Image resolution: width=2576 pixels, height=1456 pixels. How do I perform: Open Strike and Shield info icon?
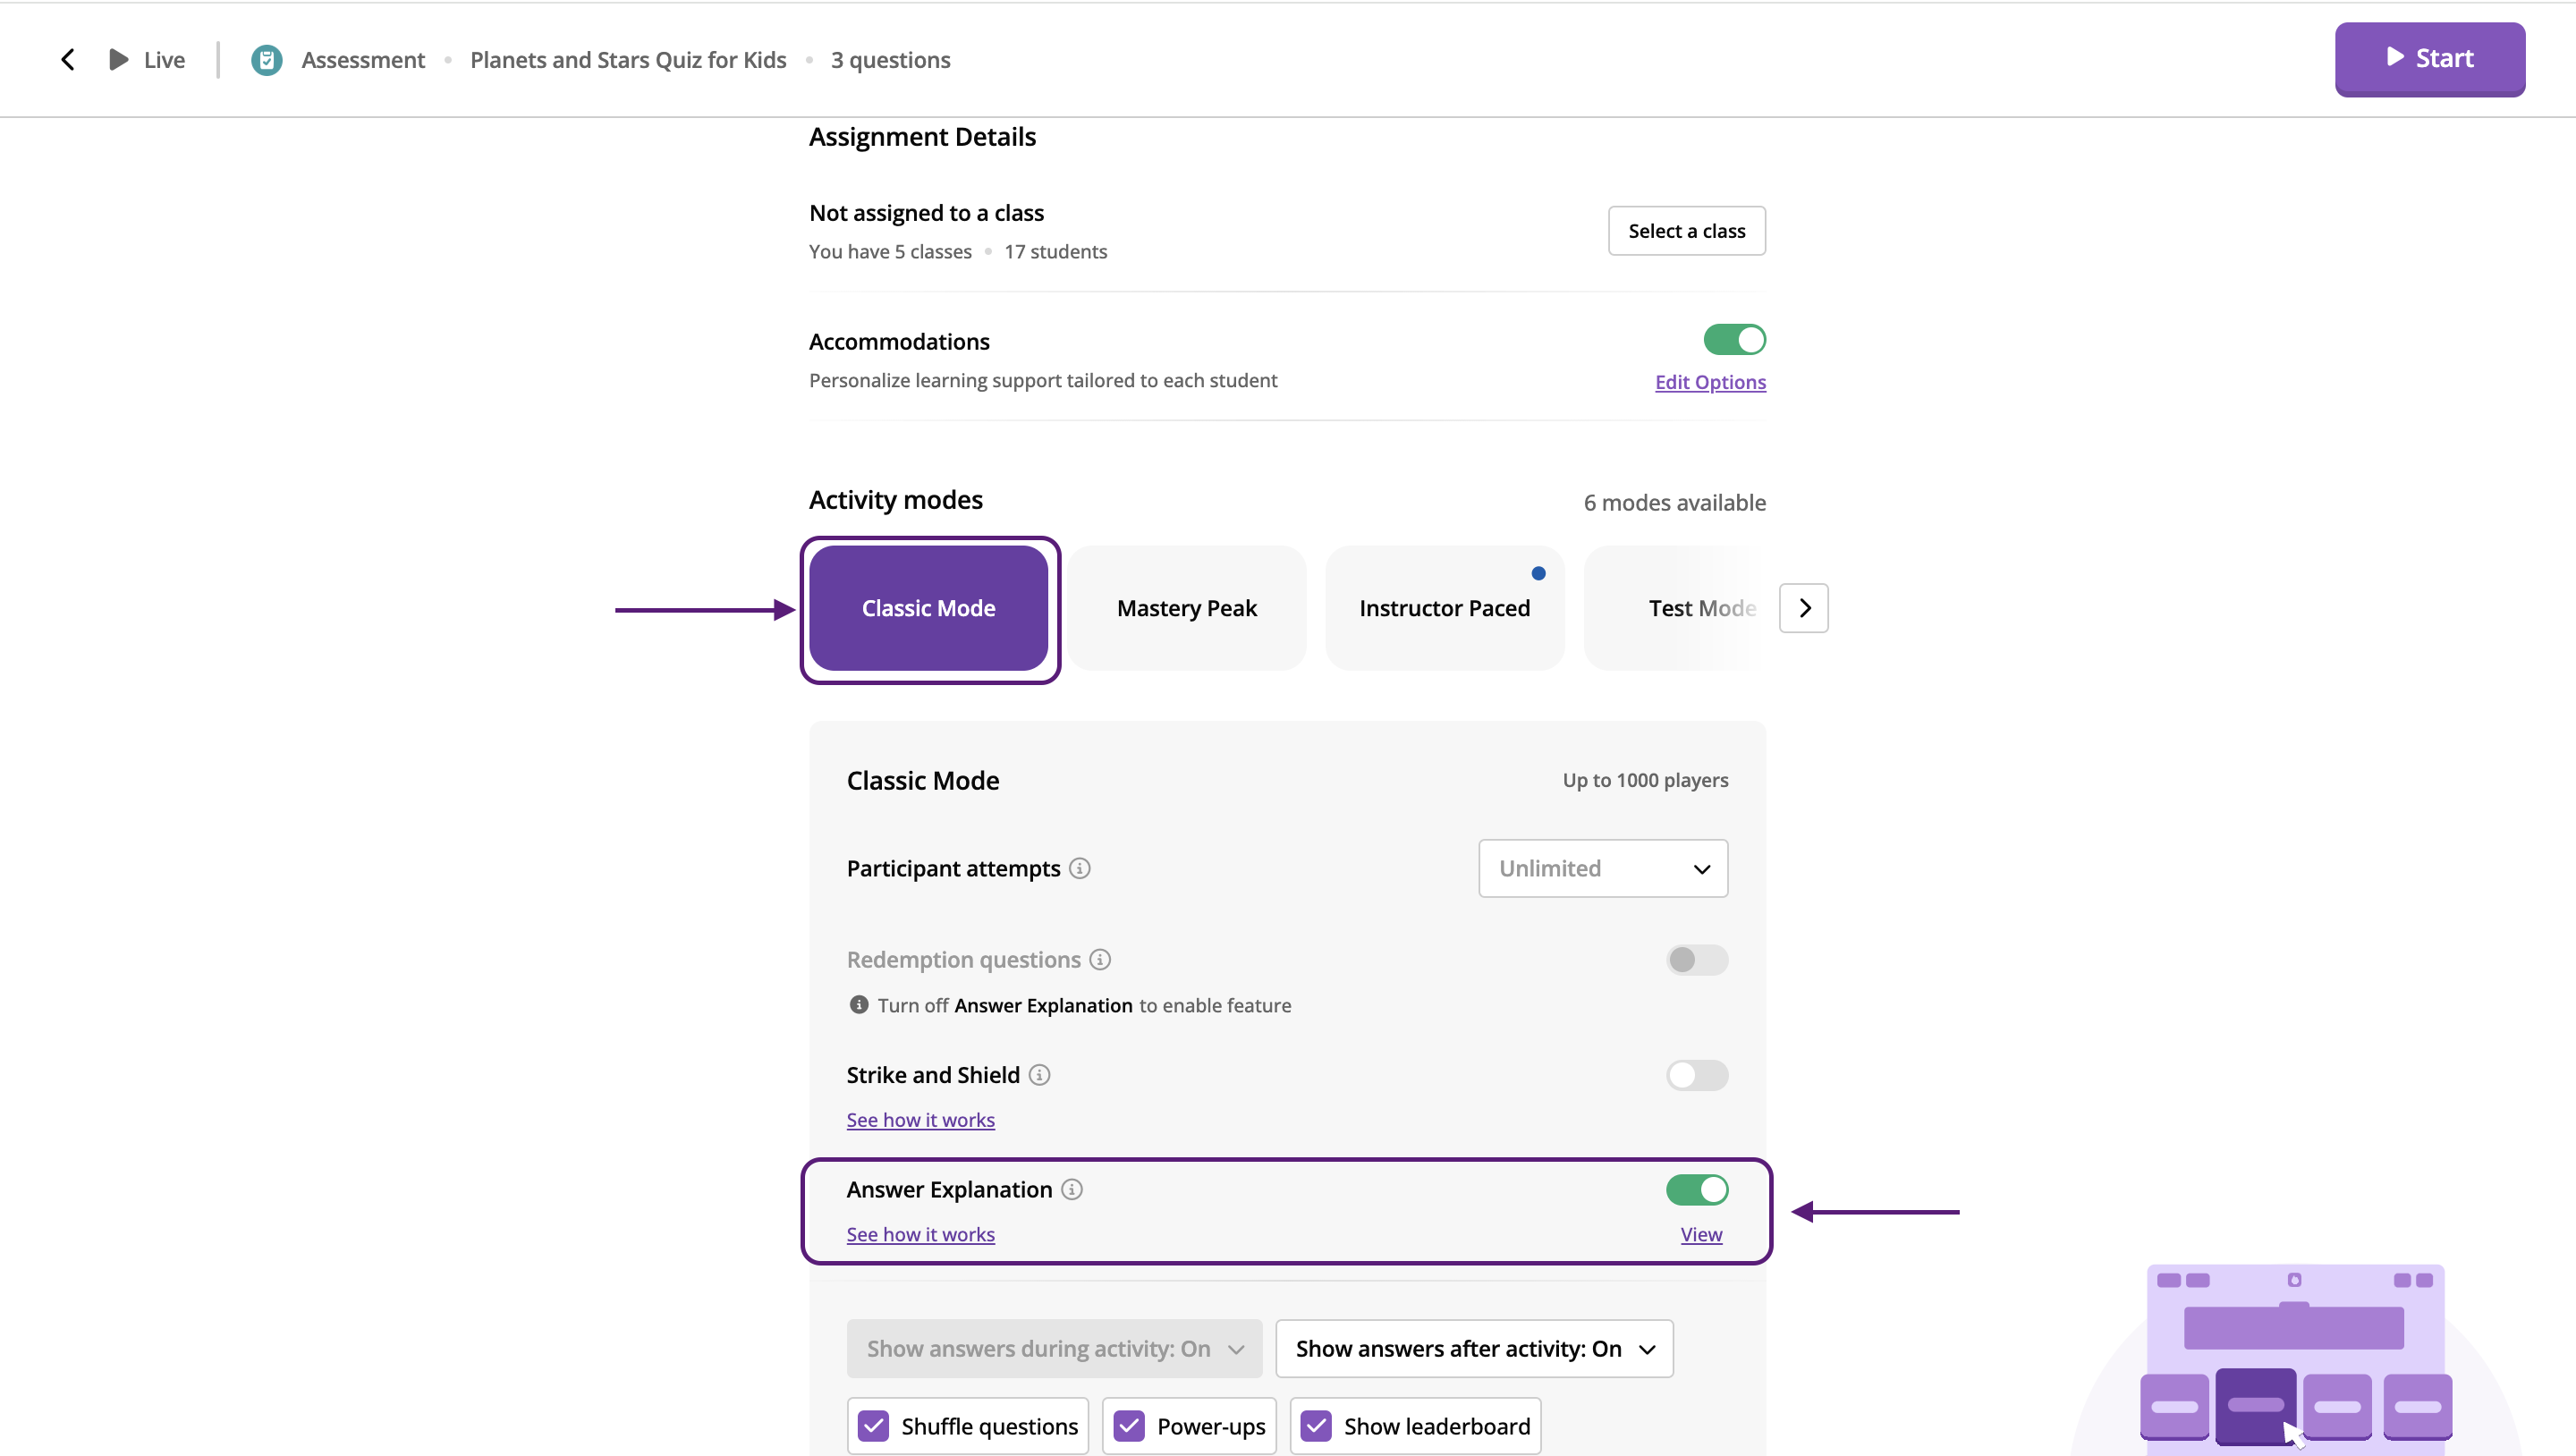pyautogui.click(x=1039, y=1075)
